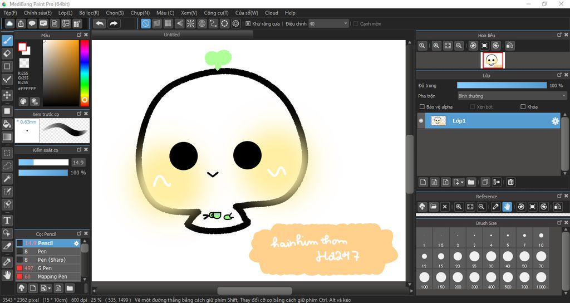Zoom out on the Navigator panel
The image size is (570, 303).
click(459, 46)
